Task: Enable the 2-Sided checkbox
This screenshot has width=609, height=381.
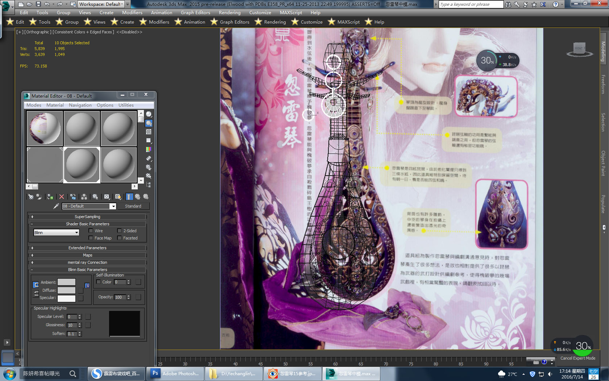Action: coord(119,231)
